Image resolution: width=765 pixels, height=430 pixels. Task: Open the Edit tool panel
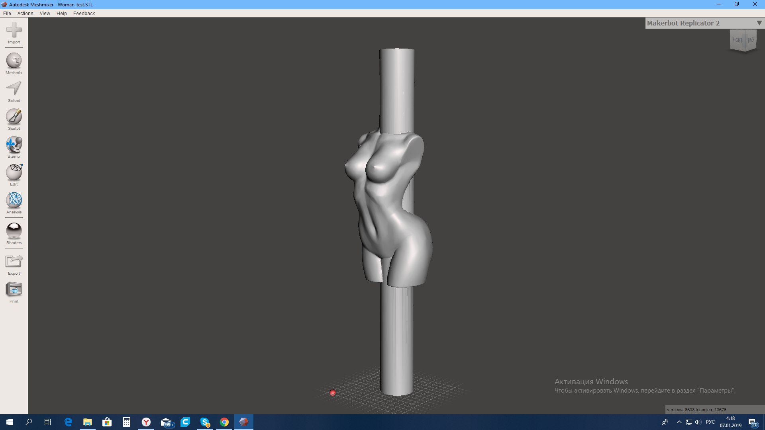[x=14, y=172]
